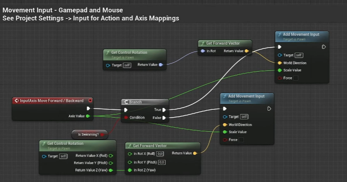Screen dimensions: 347x182
Task: Enable the Force checkbox on the lower Add Movement Input node
Action: (x=241, y=140)
